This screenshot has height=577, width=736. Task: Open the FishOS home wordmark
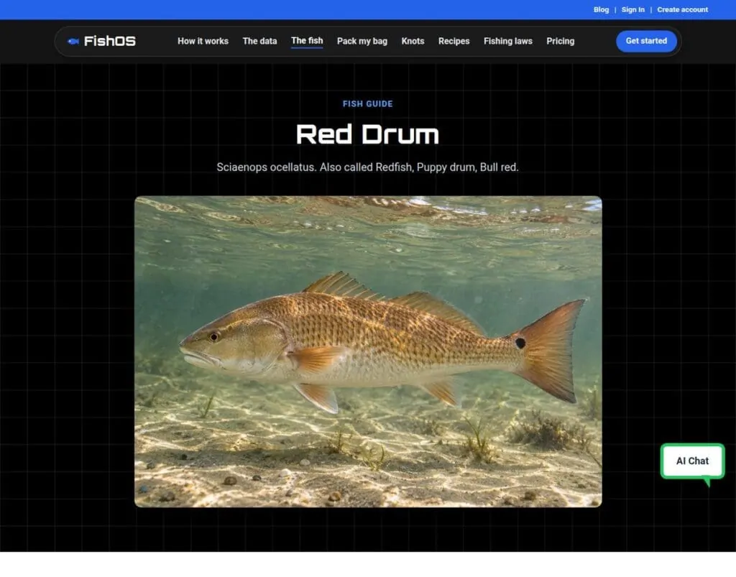(x=110, y=41)
